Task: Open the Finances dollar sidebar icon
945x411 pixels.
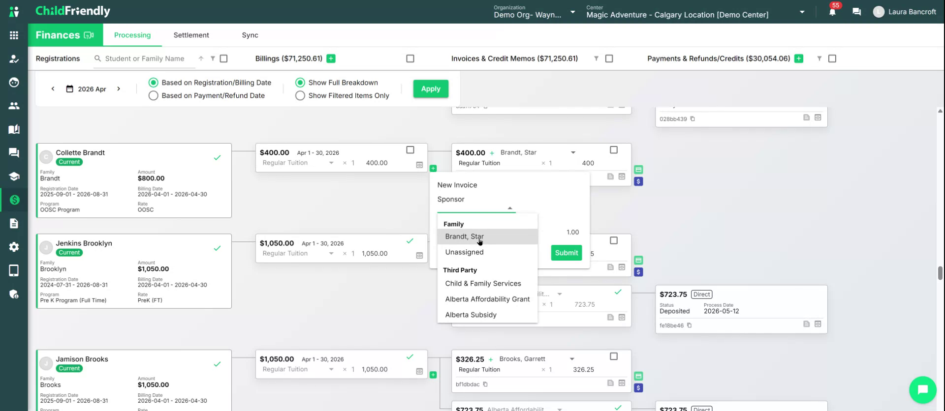Action: point(14,200)
